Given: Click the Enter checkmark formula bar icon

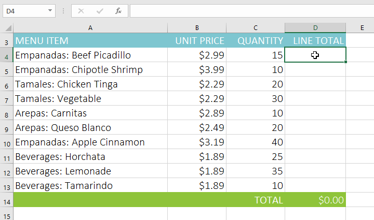Looking at the screenshot, I should [100, 10].
